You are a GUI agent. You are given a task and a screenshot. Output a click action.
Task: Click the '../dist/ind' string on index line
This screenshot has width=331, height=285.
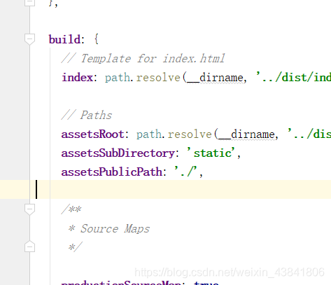(x=293, y=77)
